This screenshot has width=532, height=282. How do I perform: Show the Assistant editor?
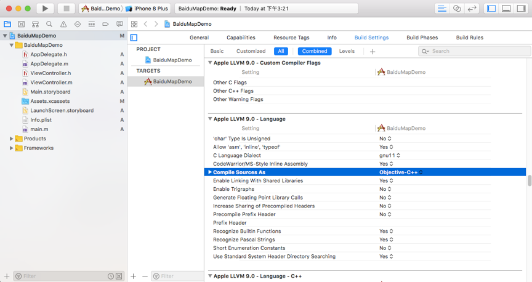(x=457, y=9)
